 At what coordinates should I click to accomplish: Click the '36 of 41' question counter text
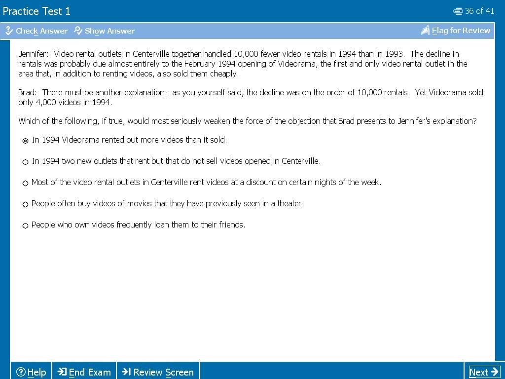click(479, 11)
